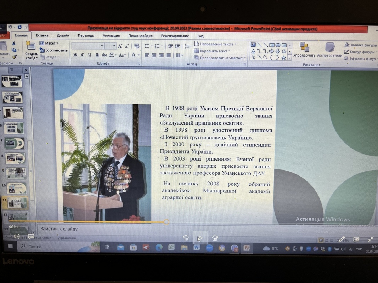This screenshot has width=378, height=283.
Task: Decrease the list indent level
Action: click(170, 46)
